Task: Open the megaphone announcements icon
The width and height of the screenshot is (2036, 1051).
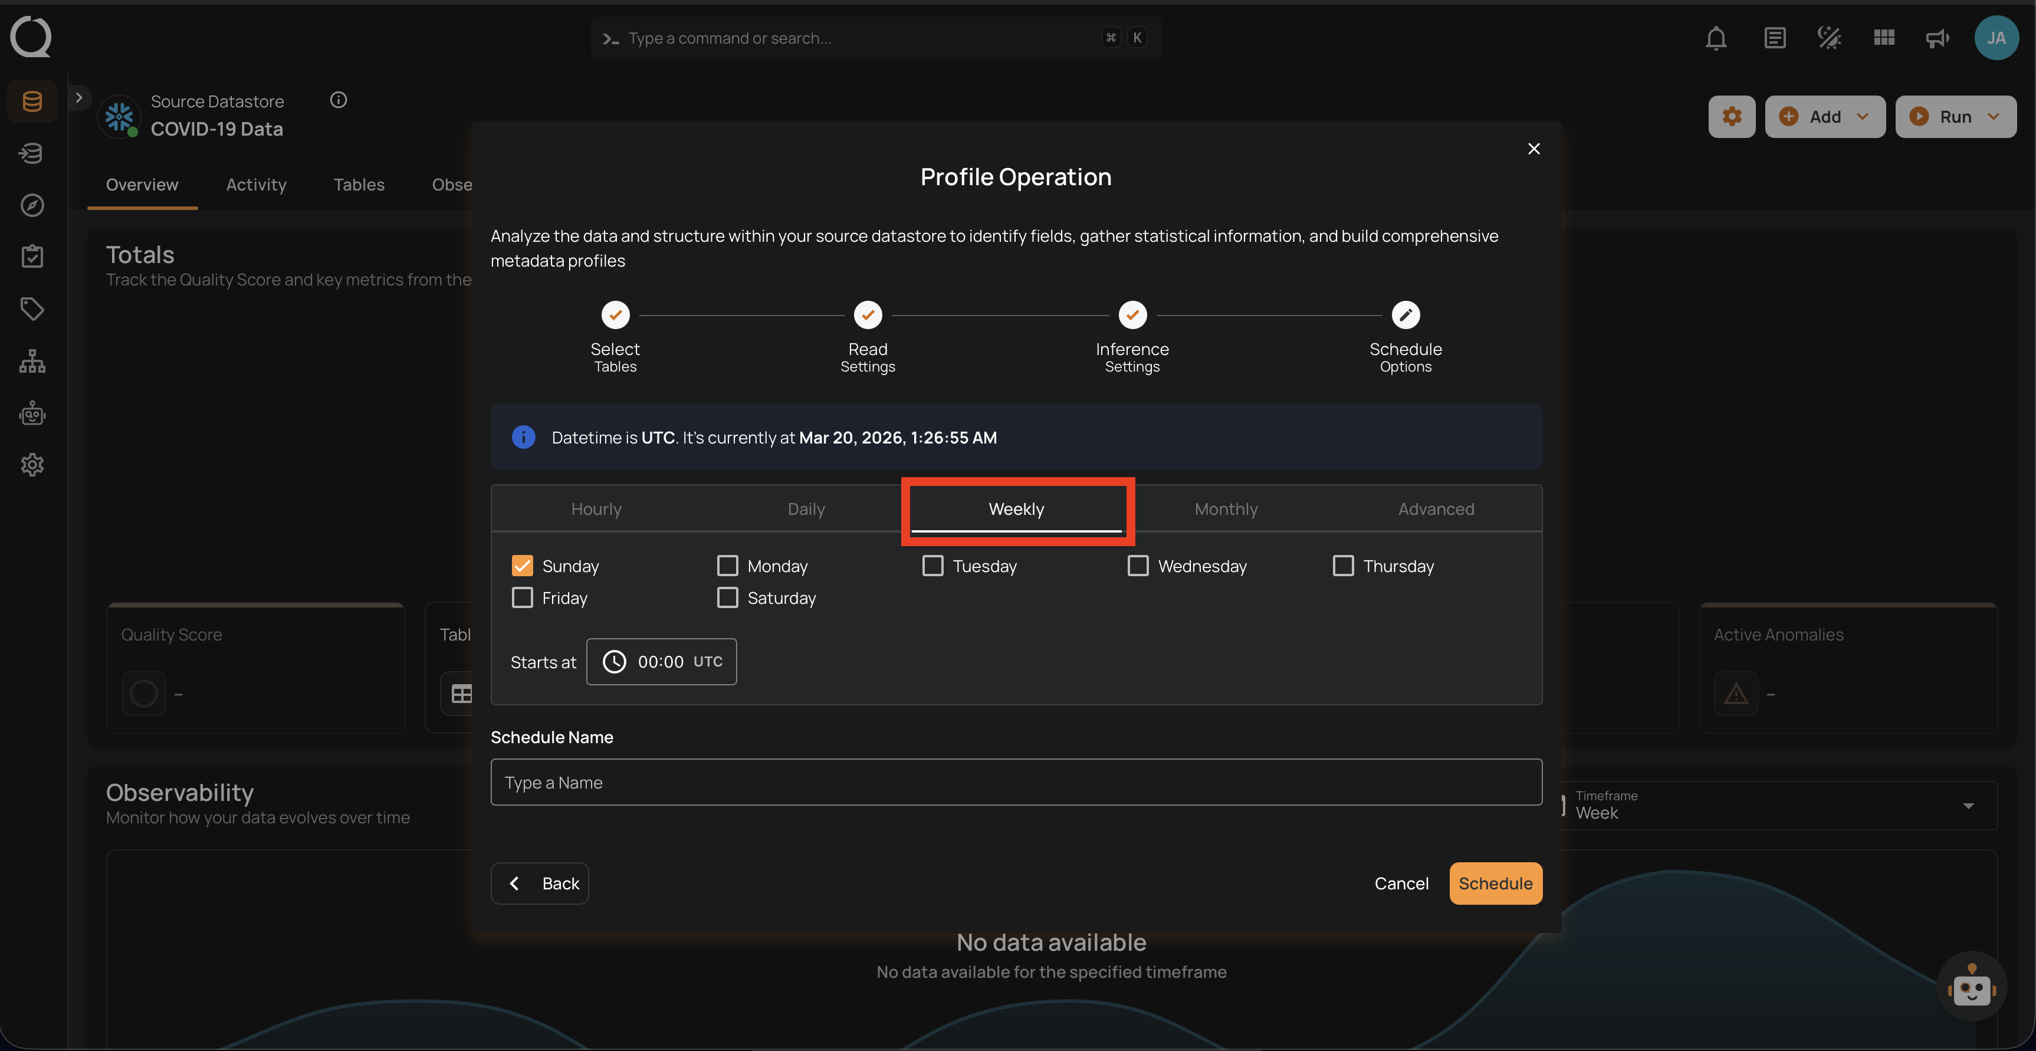Action: (1937, 38)
